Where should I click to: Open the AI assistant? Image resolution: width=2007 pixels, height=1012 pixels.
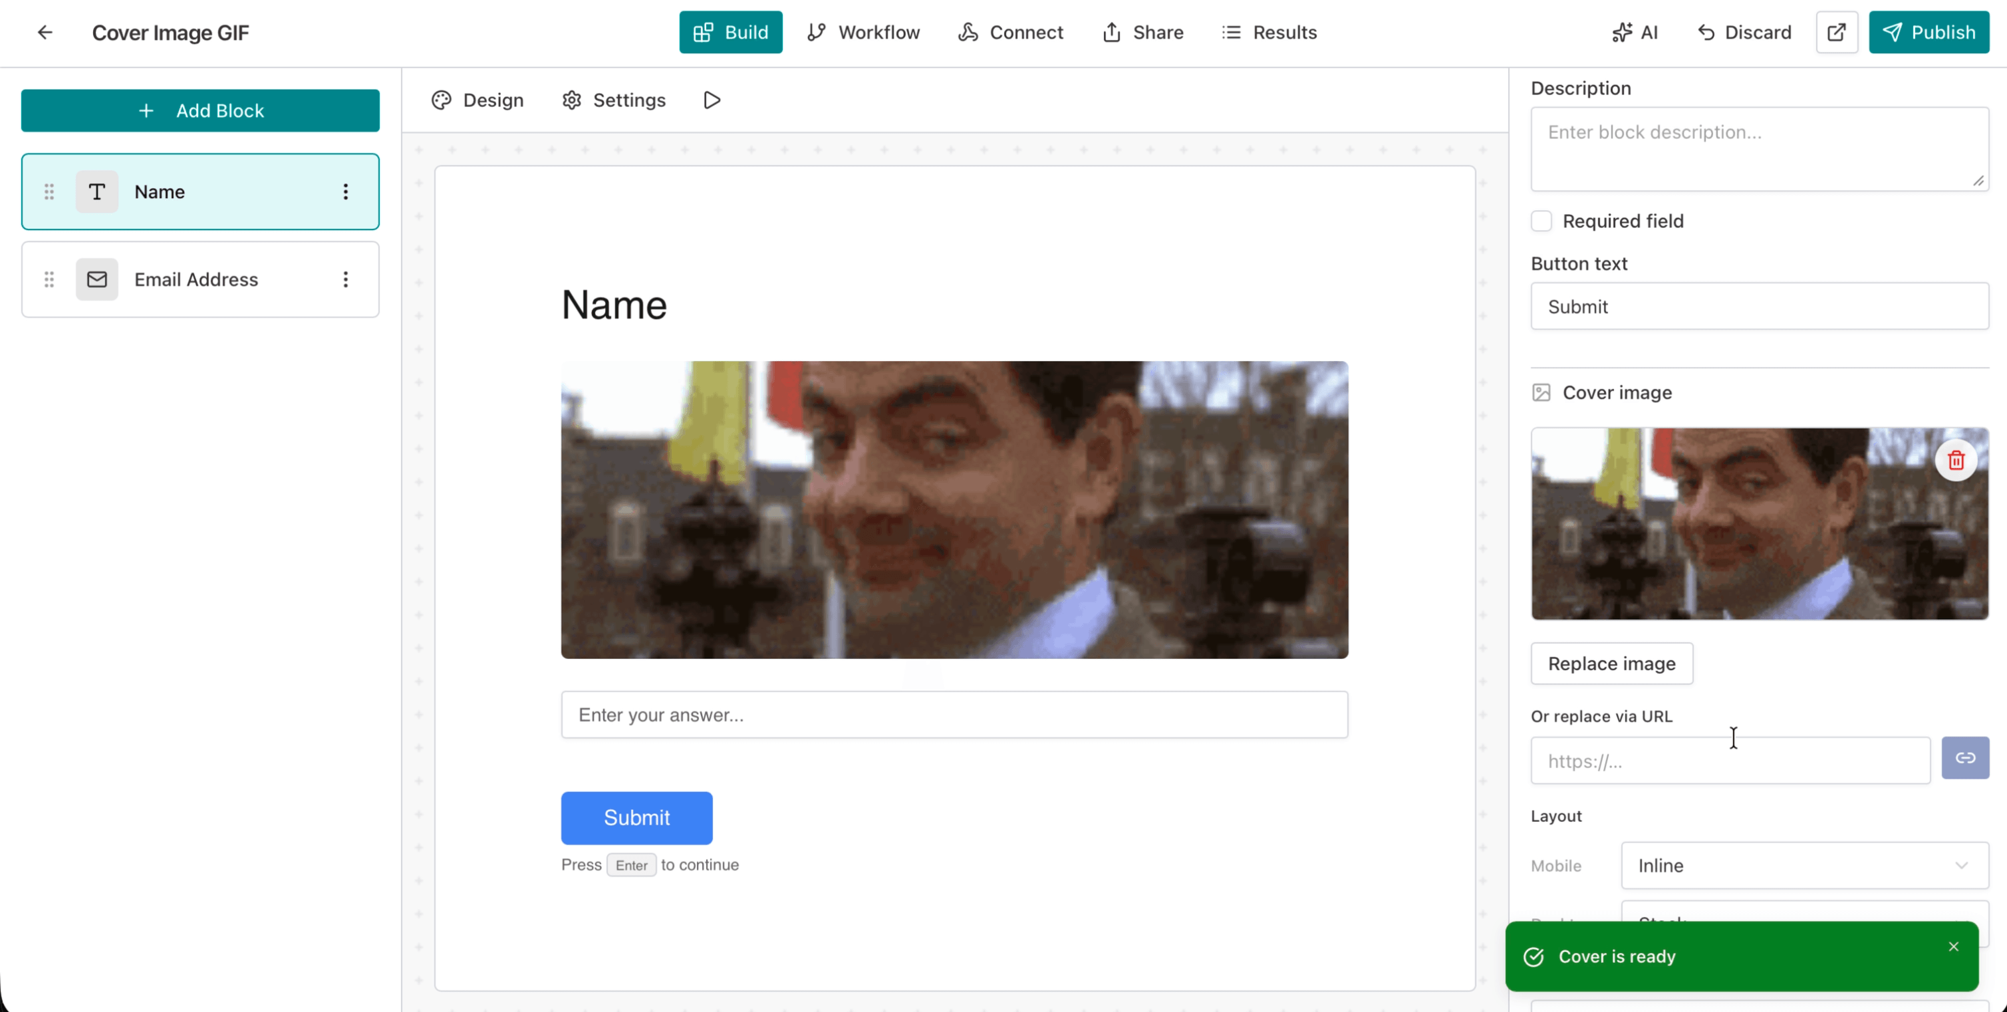click(1636, 32)
